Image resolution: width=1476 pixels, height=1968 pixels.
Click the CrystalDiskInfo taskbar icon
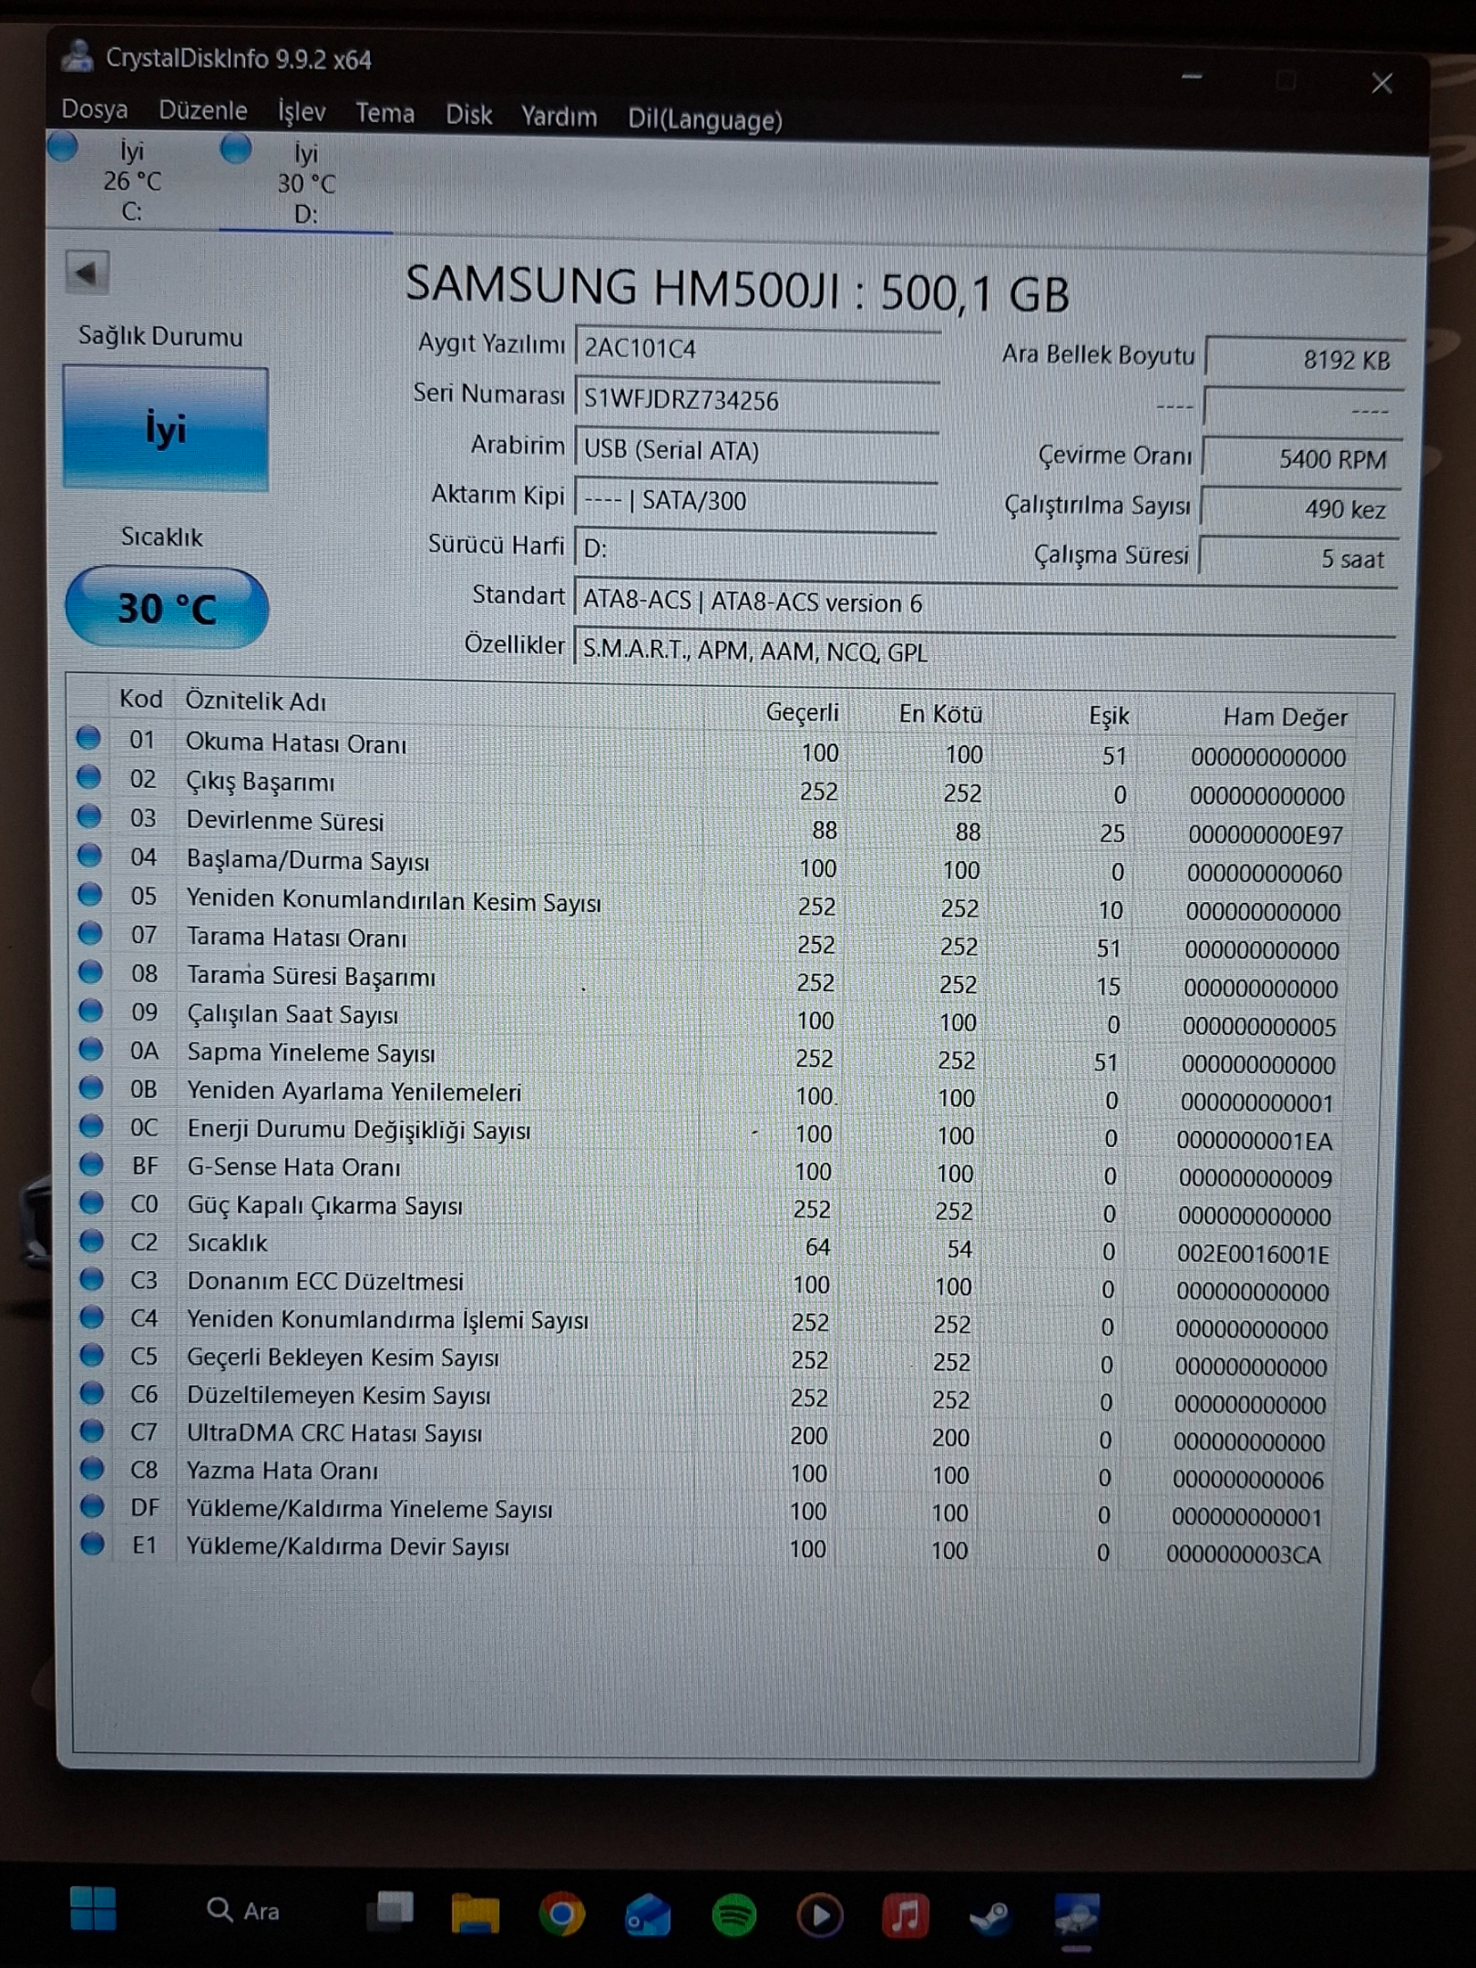tap(1076, 1915)
